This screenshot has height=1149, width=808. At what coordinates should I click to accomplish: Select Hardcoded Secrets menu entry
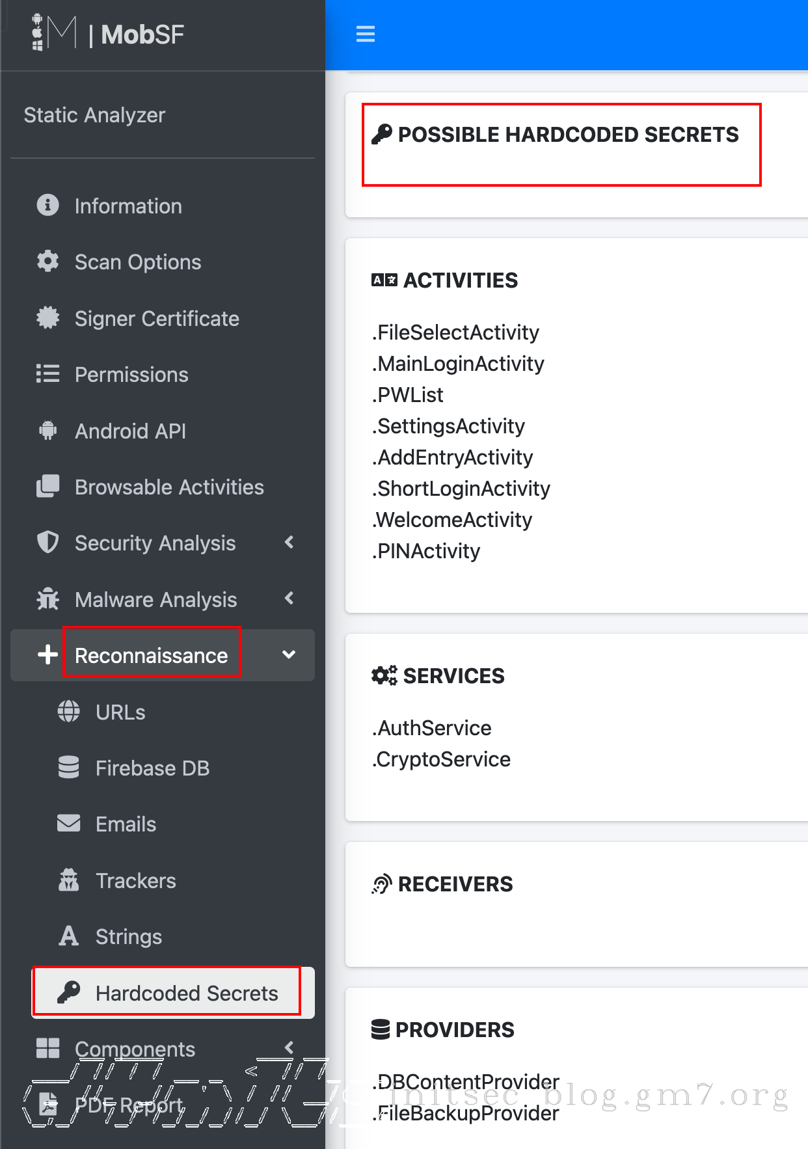pos(186,993)
